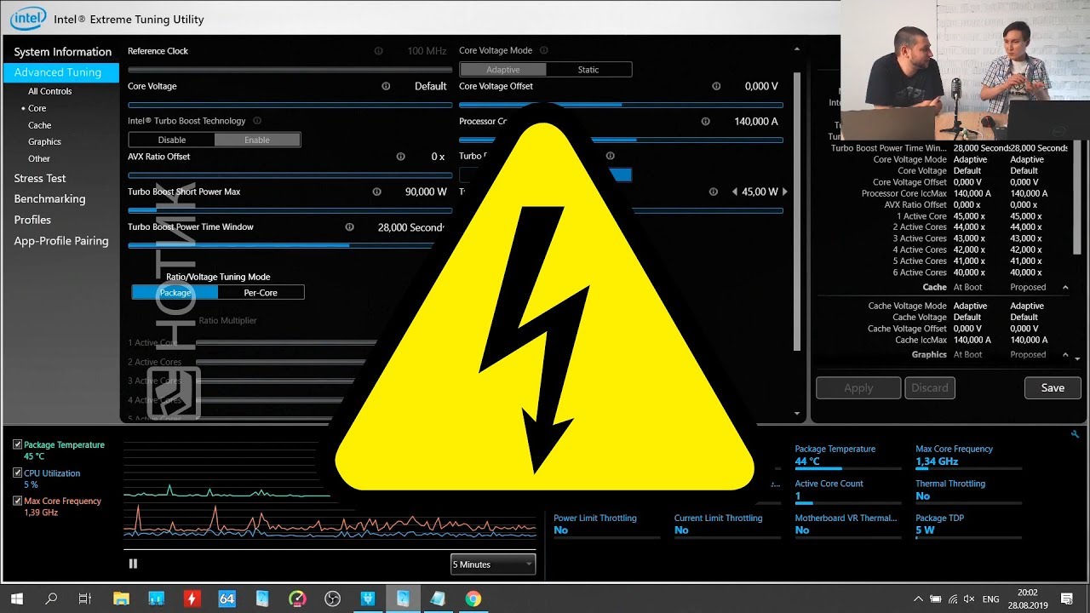The width and height of the screenshot is (1090, 613).
Task: Click info icon for Turbo Boost Power Time Window
Action: (x=349, y=227)
